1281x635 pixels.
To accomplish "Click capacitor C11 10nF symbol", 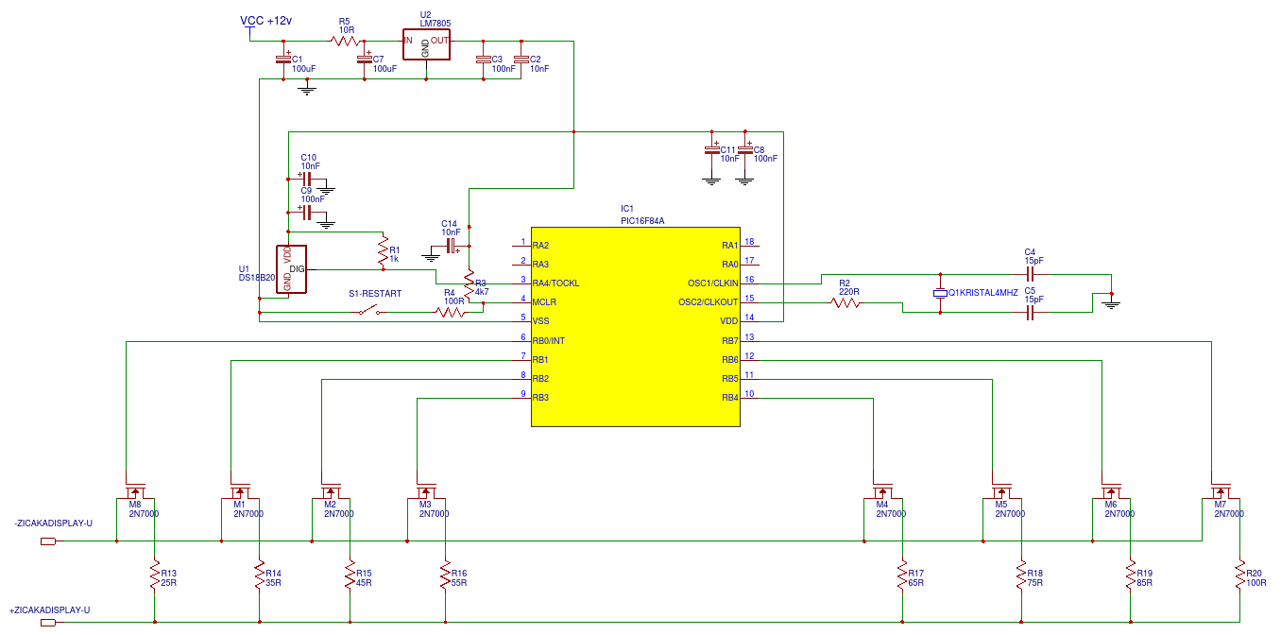I will (711, 150).
